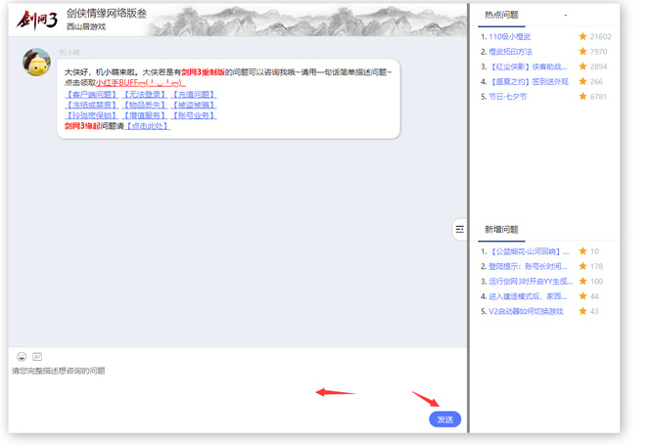Open the 【点击此处】 link for 剑网3缘起
652x445 pixels.
(147, 126)
